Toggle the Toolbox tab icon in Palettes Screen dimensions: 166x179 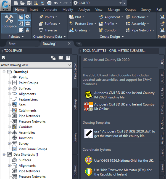point(28,23)
